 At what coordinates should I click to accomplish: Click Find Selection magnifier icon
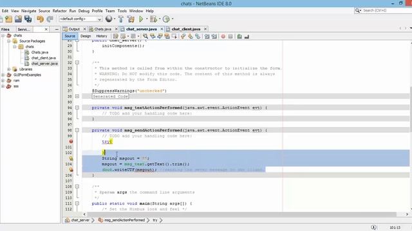145,37
